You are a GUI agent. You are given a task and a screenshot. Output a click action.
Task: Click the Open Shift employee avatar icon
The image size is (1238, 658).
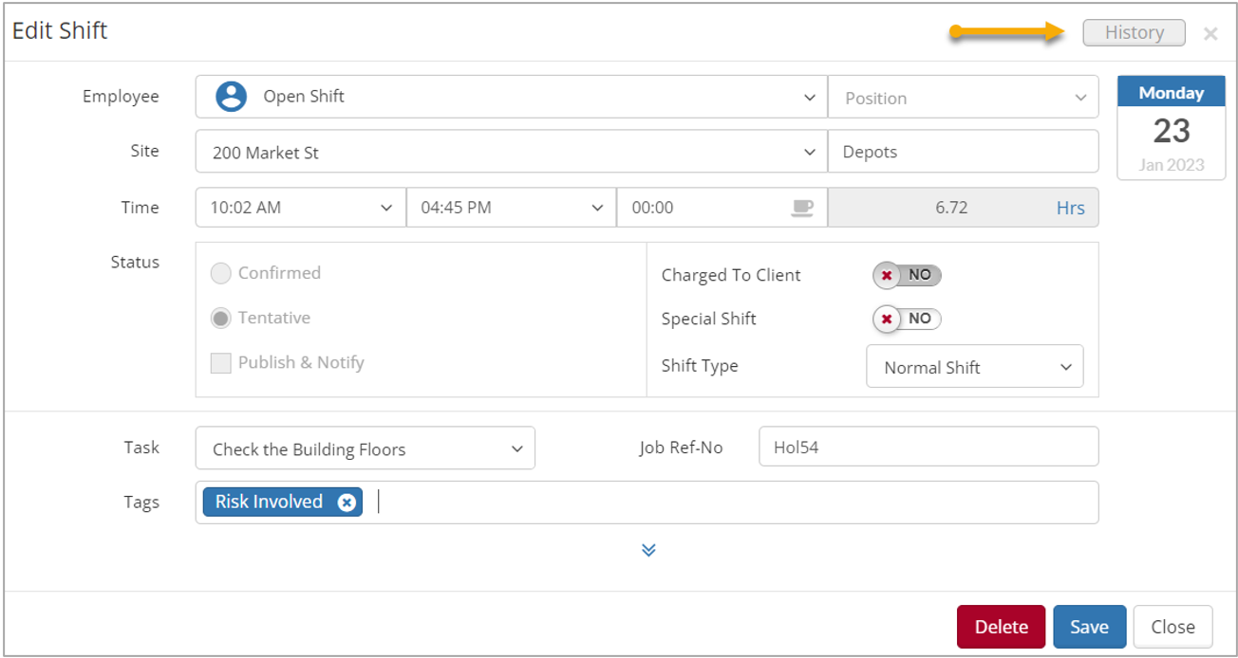(x=231, y=97)
